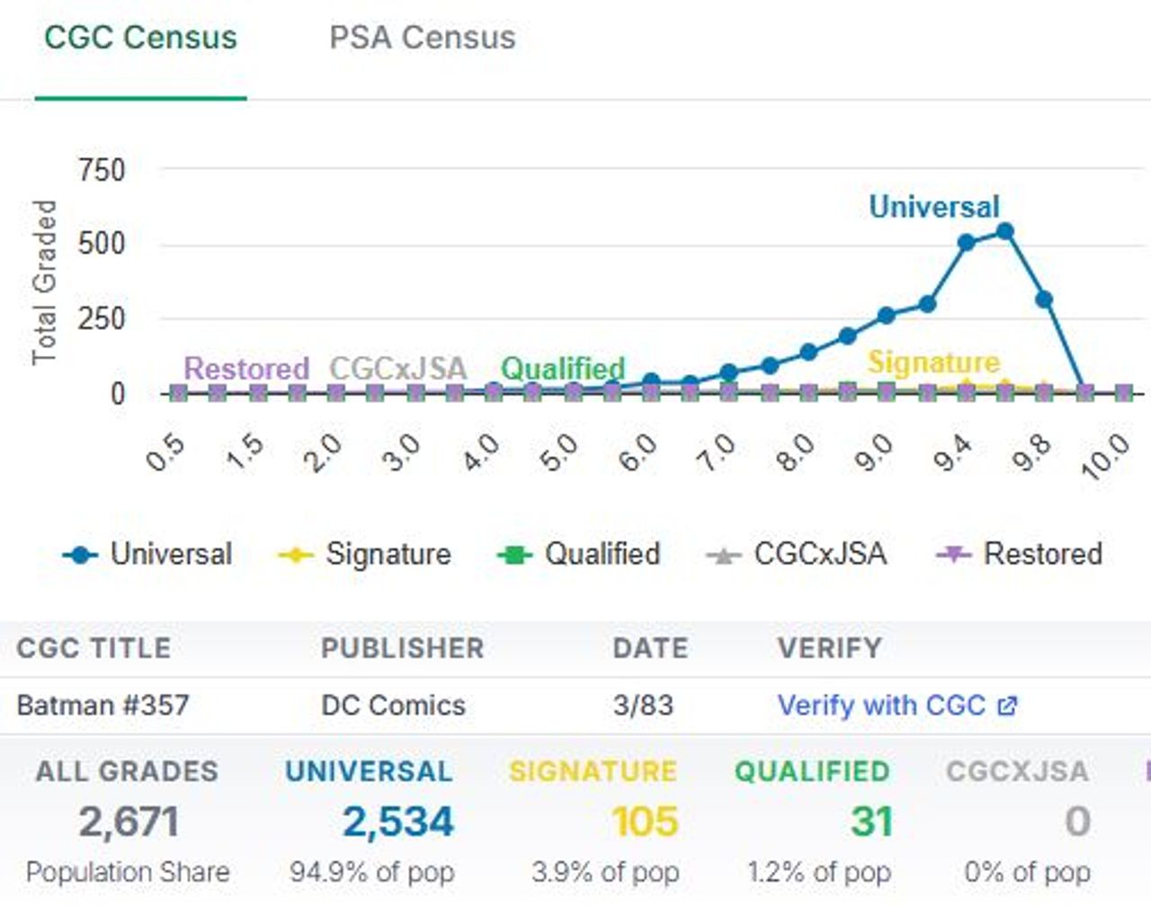
Task: Select the Signature count 105
Action: [644, 822]
